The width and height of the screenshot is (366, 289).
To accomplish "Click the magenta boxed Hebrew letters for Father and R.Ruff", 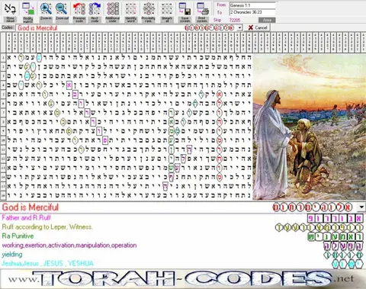I will pyautogui.click(x=335, y=218).
